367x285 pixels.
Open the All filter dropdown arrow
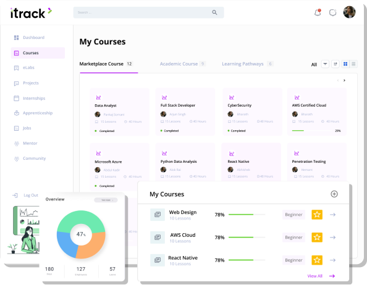click(x=325, y=64)
